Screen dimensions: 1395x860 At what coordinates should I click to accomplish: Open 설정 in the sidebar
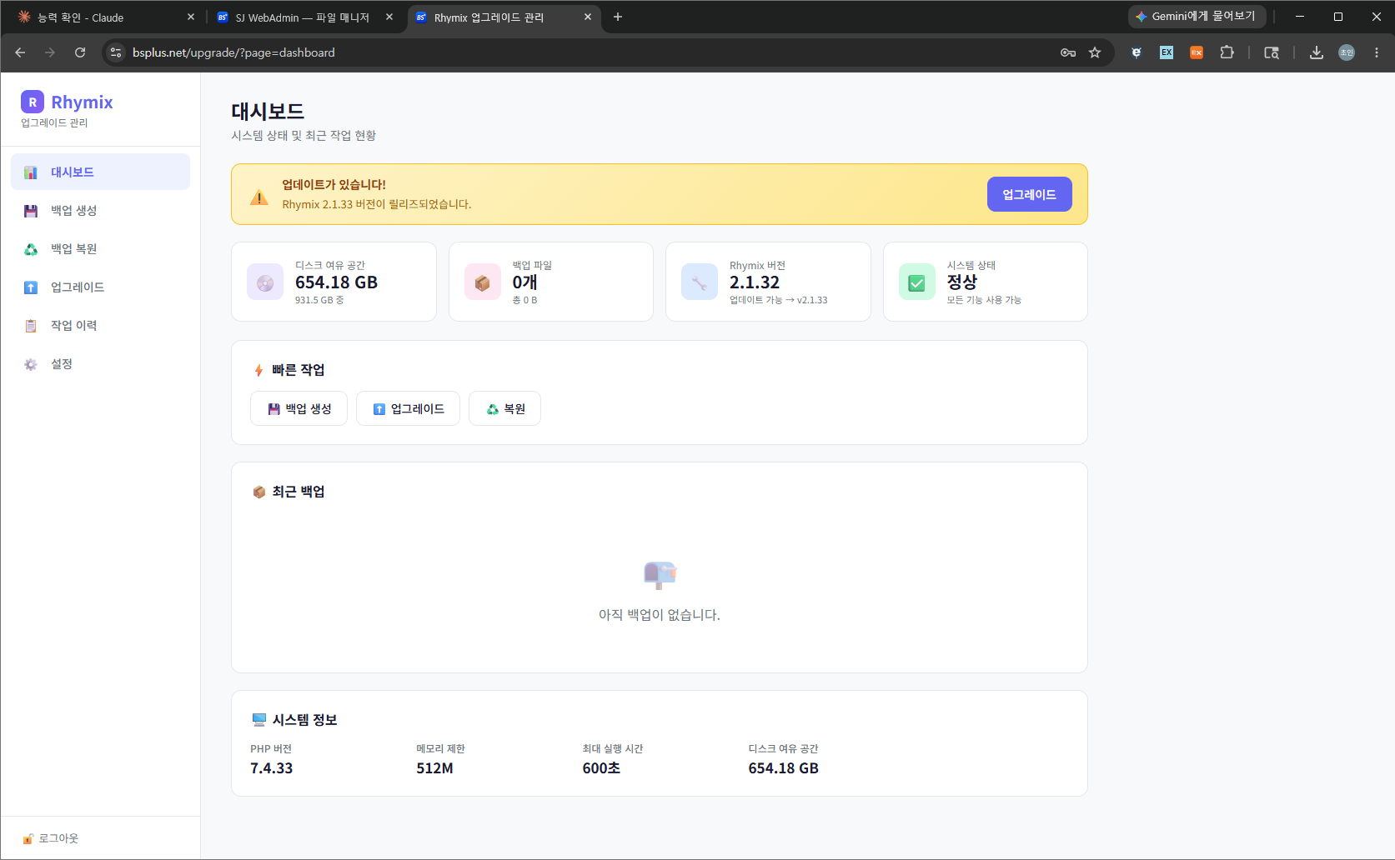coord(100,363)
